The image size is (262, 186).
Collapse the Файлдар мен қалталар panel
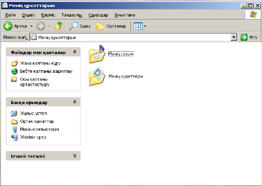click(75, 52)
